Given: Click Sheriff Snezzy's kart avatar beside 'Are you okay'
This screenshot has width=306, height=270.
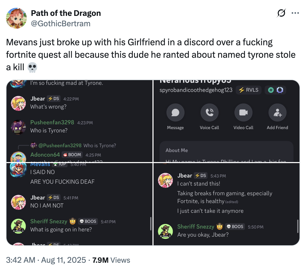Looking at the screenshot, I should tap(165, 231).
